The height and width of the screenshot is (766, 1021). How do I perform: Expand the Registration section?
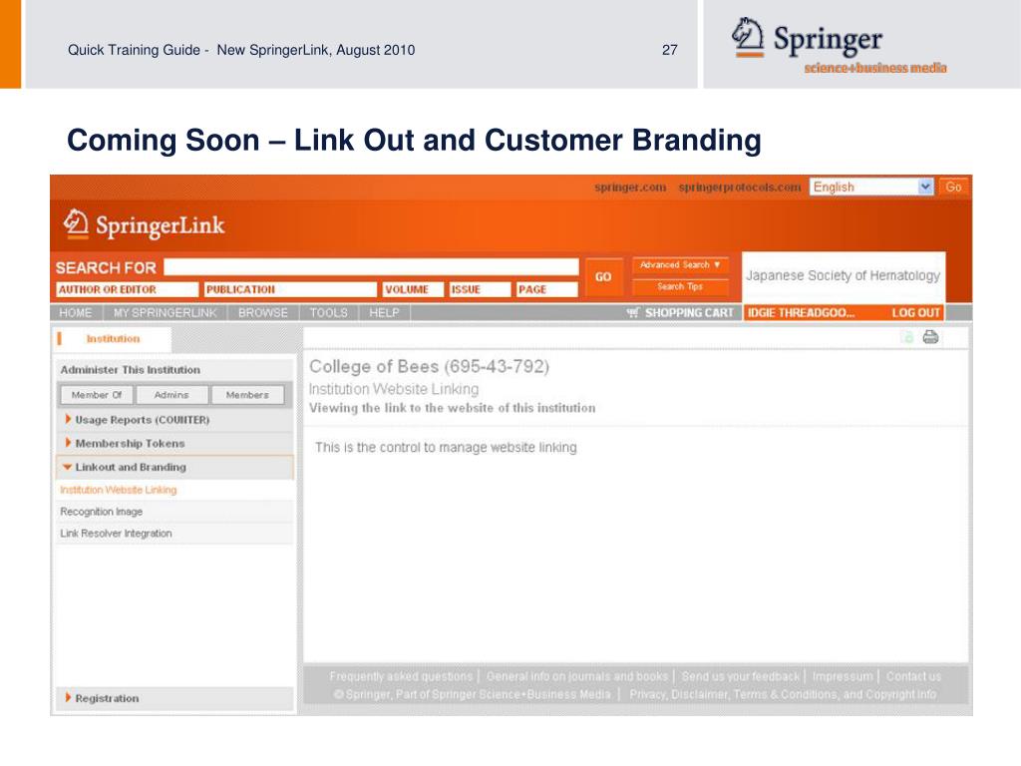[x=174, y=698]
